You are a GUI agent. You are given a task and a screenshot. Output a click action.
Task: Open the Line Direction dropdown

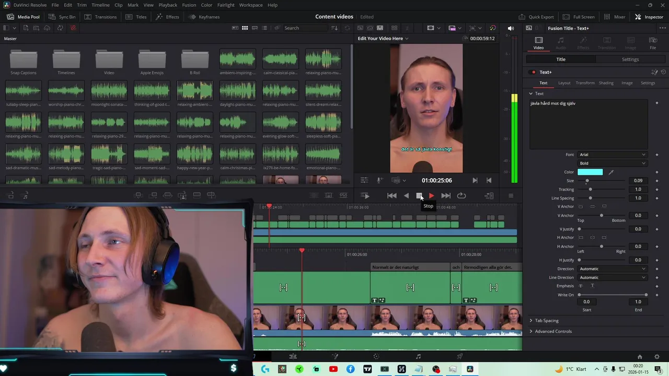(612, 277)
